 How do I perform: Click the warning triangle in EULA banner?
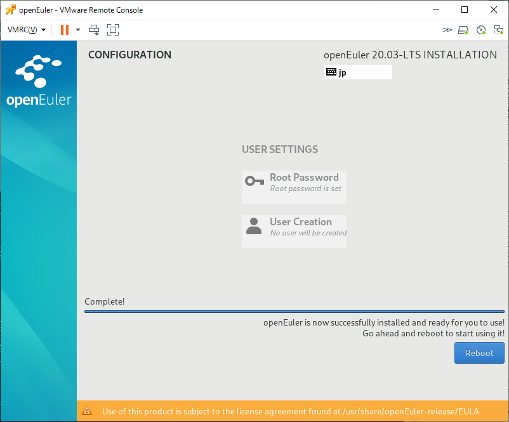click(x=87, y=411)
